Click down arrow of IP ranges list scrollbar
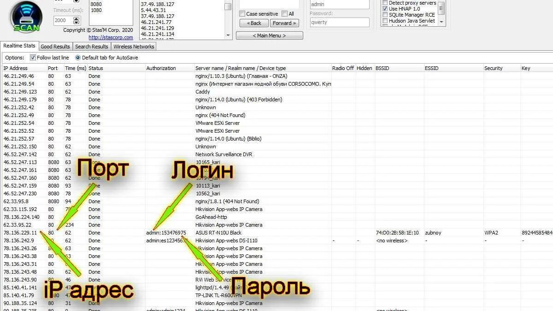The image size is (553, 311). coord(228,35)
